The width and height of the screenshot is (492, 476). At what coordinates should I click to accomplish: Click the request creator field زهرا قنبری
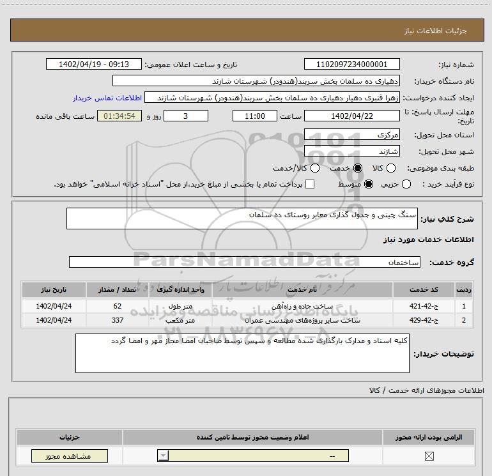(x=272, y=98)
